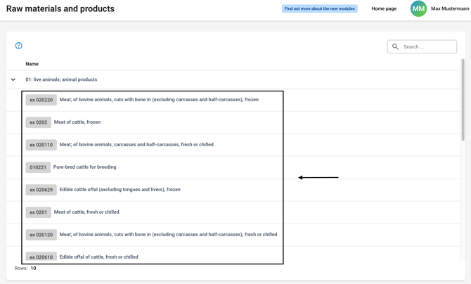Select the ex 0202 code tag
Image resolution: width=471 pixels, height=284 pixels.
tap(39, 122)
